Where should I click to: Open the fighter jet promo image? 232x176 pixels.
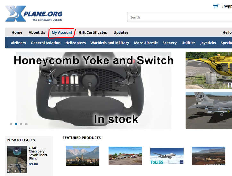click(209, 110)
